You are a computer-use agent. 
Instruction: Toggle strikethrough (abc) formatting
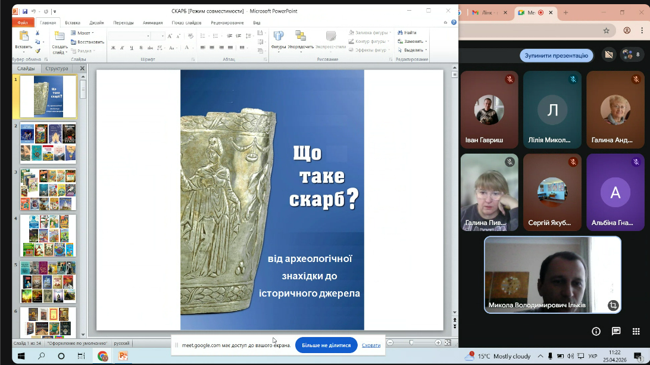tap(150, 48)
